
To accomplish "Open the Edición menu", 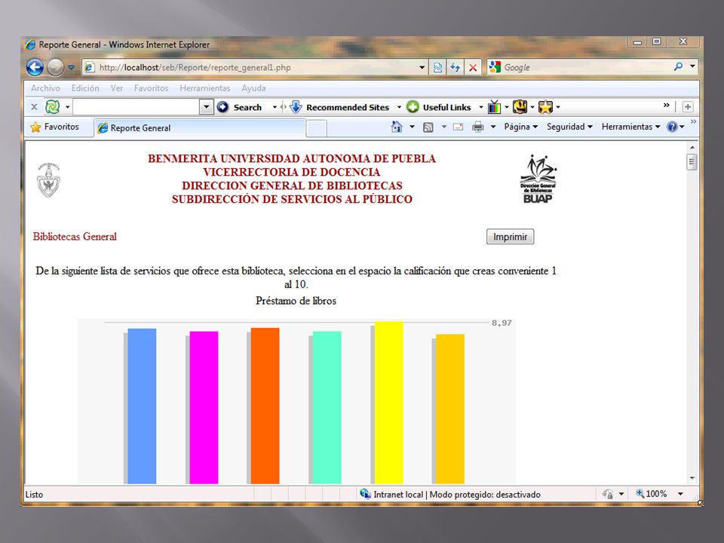I will (85, 88).
